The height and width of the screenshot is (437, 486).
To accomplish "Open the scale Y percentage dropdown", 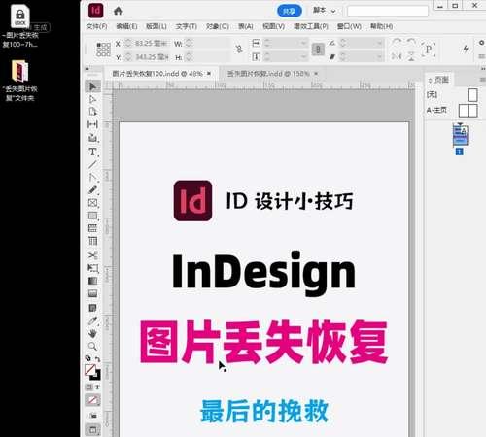I will (x=303, y=57).
